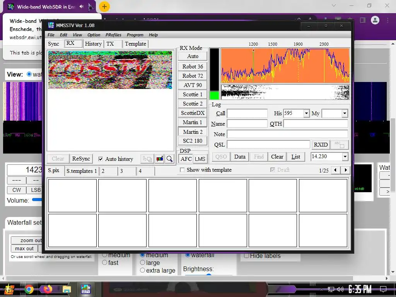Go to previous stock picture page
This screenshot has width=396, height=297.
[x=335, y=170]
